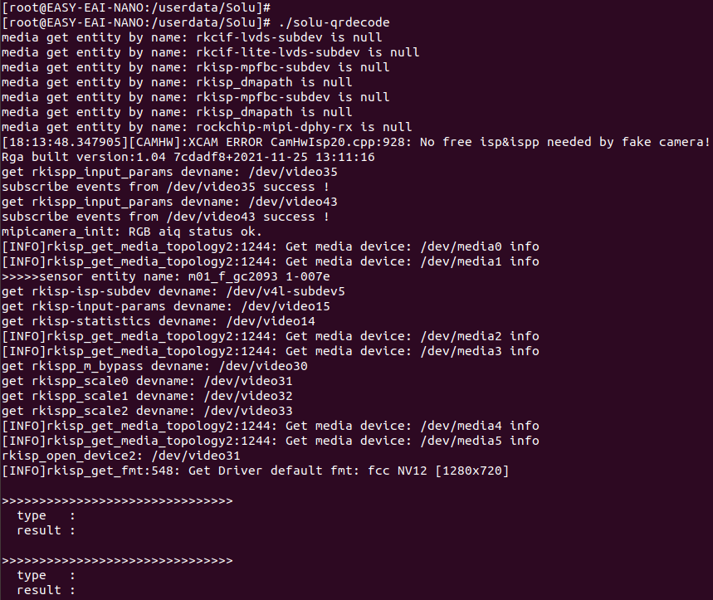Click the rkispp_m_bypass devname line
The height and width of the screenshot is (600, 713).
pyautogui.click(x=154, y=366)
